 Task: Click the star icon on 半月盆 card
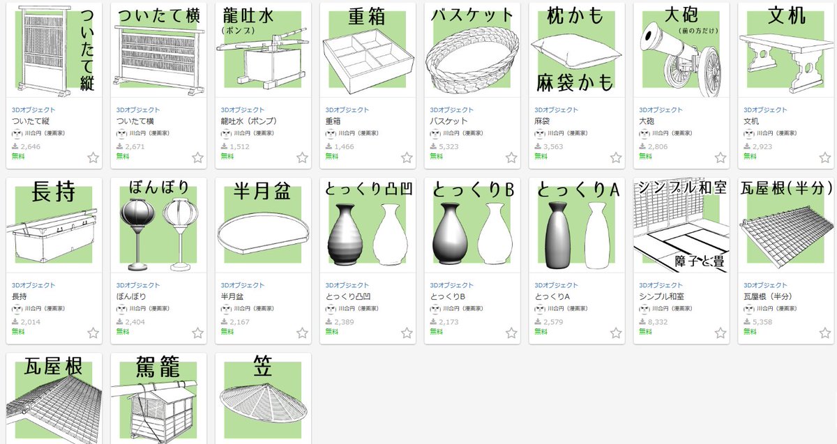tap(303, 333)
